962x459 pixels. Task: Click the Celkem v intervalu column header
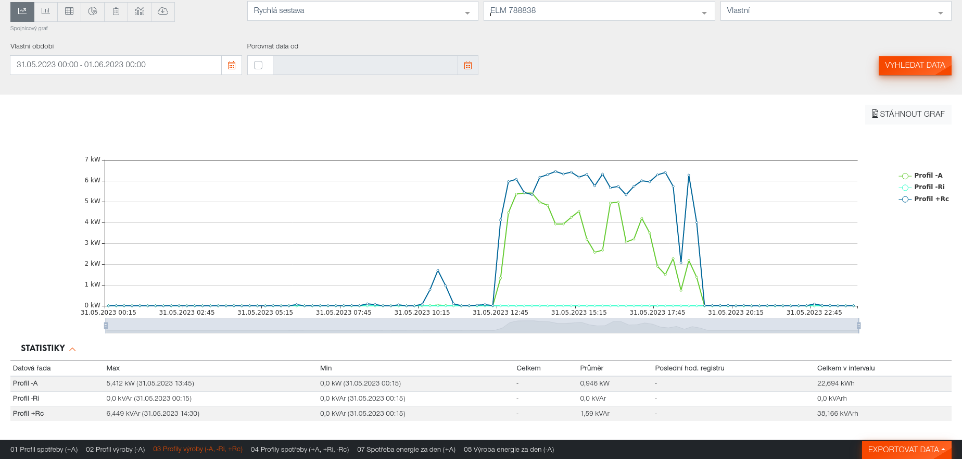[846, 368]
